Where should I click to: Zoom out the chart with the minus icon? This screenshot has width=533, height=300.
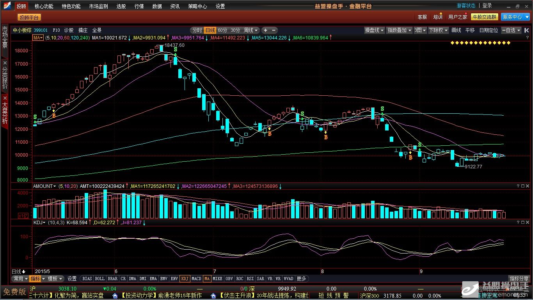274,30
